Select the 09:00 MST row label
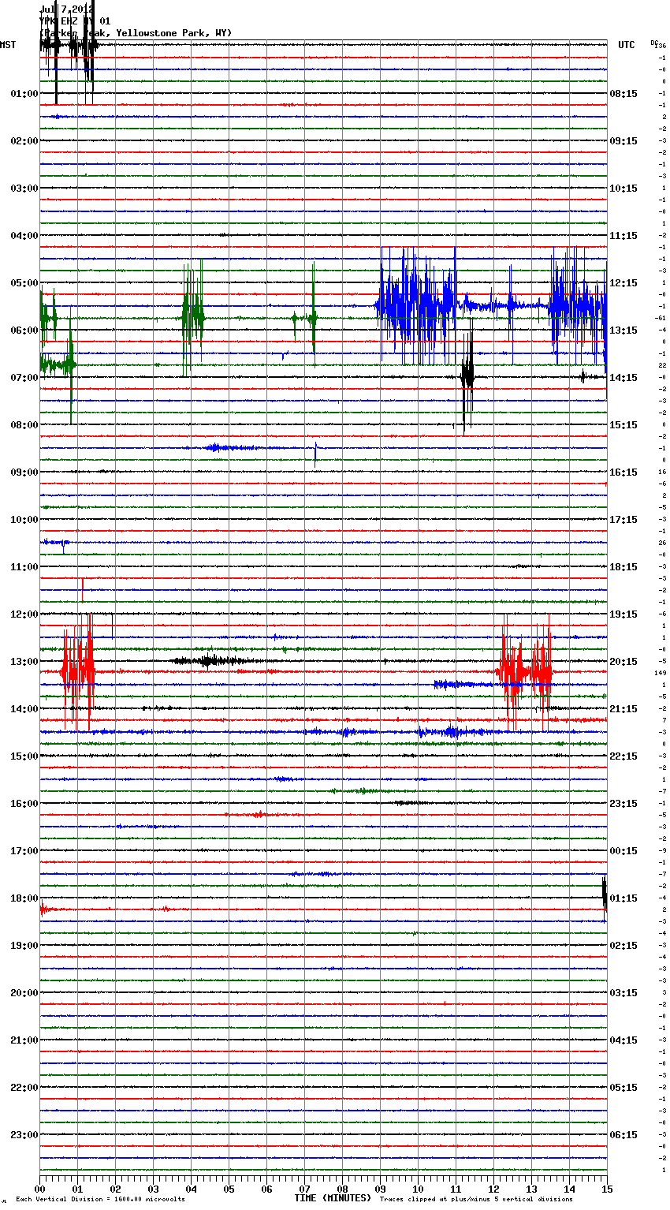Viewport: 670px width, 1210px height. 24,472
